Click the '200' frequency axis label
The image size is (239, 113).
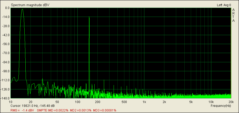pyautogui.click(x=97, y=102)
